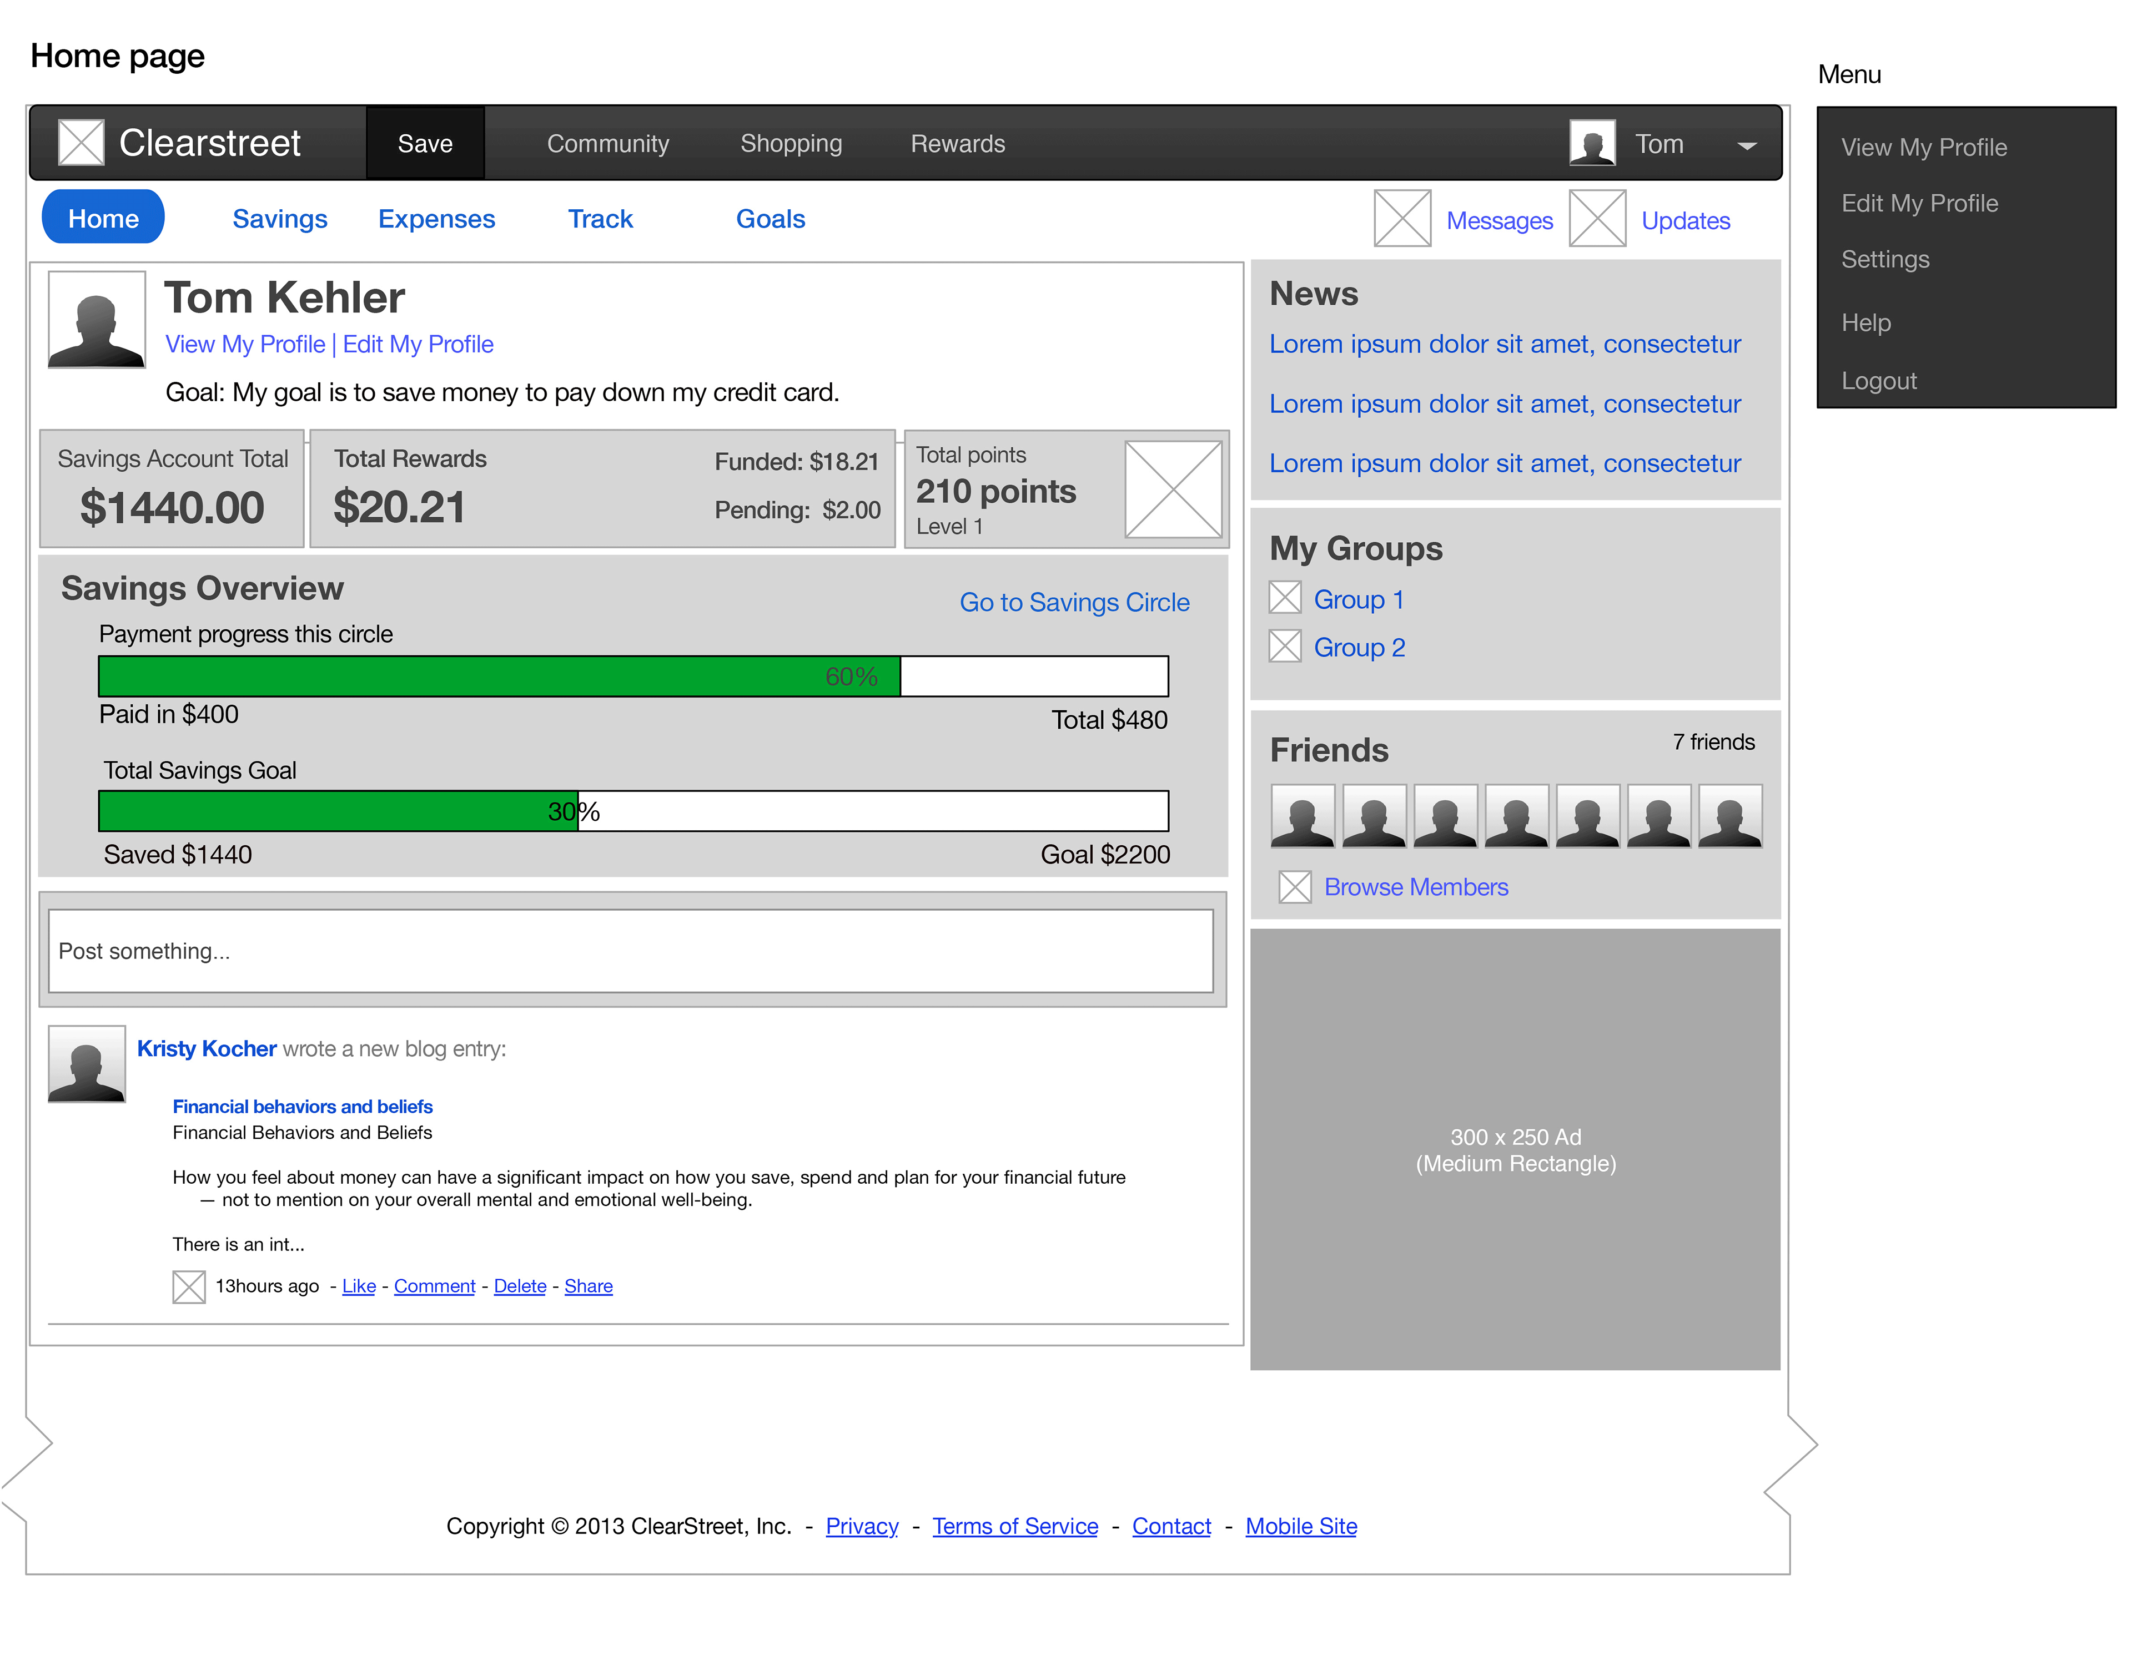This screenshot has width=2132, height=1676.
Task: Click the 210 points text
Action: (x=996, y=492)
